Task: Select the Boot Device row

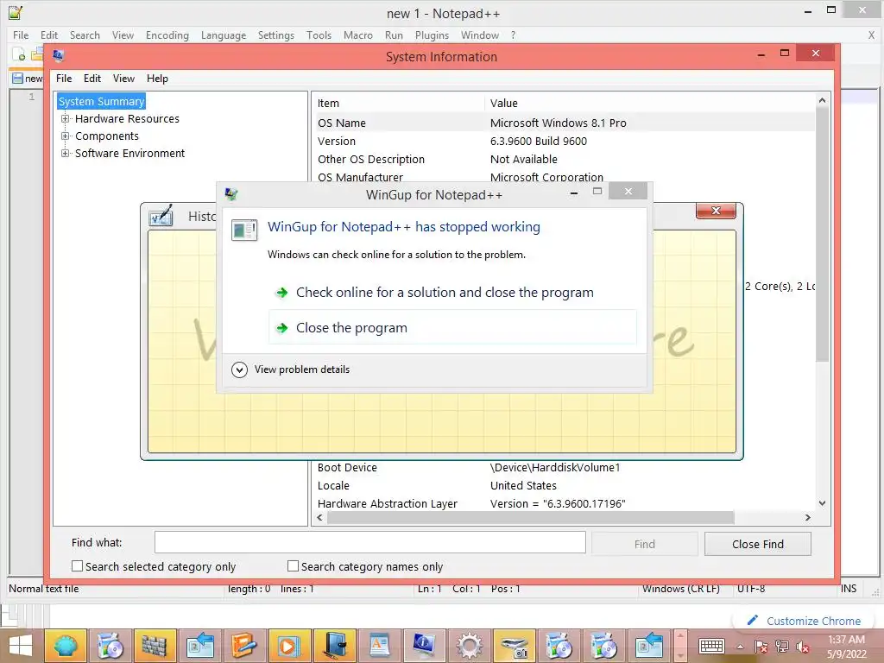Action: [564, 467]
